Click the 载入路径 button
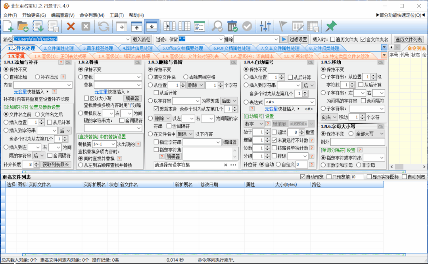The image size is (428, 264). 141,39
